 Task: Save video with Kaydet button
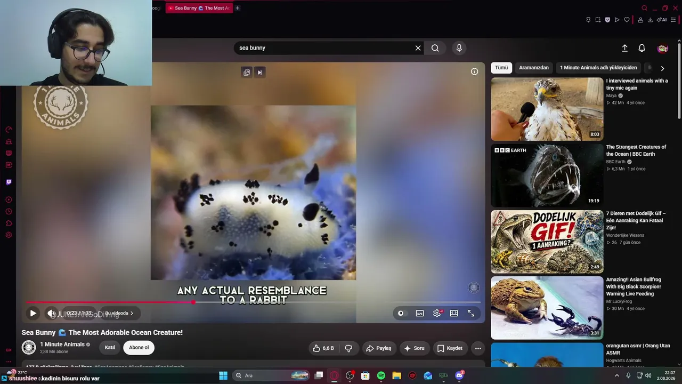(x=450, y=348)
